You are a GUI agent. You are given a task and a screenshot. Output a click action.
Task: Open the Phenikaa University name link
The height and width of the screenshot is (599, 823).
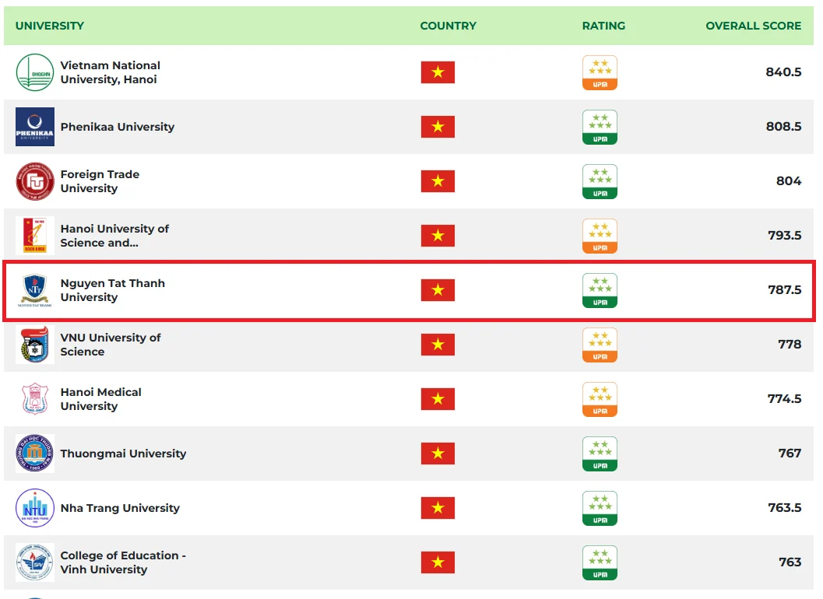(117, 127)
